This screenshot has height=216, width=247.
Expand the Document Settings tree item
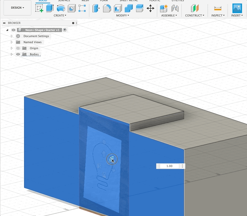point(12,36)
